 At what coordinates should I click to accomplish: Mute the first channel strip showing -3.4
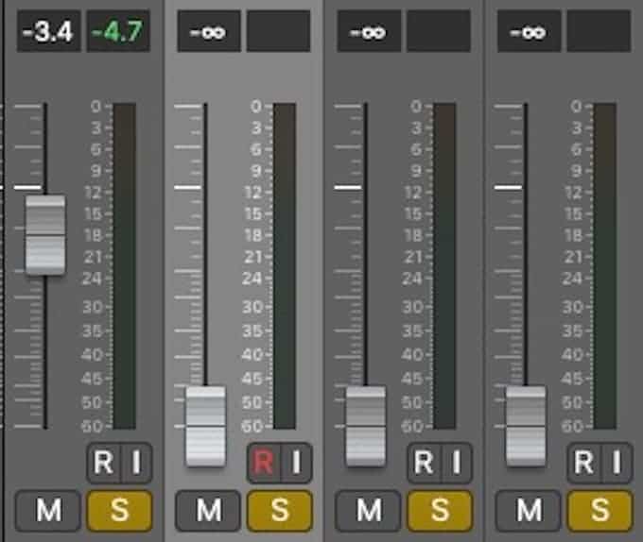pos(48,511)
